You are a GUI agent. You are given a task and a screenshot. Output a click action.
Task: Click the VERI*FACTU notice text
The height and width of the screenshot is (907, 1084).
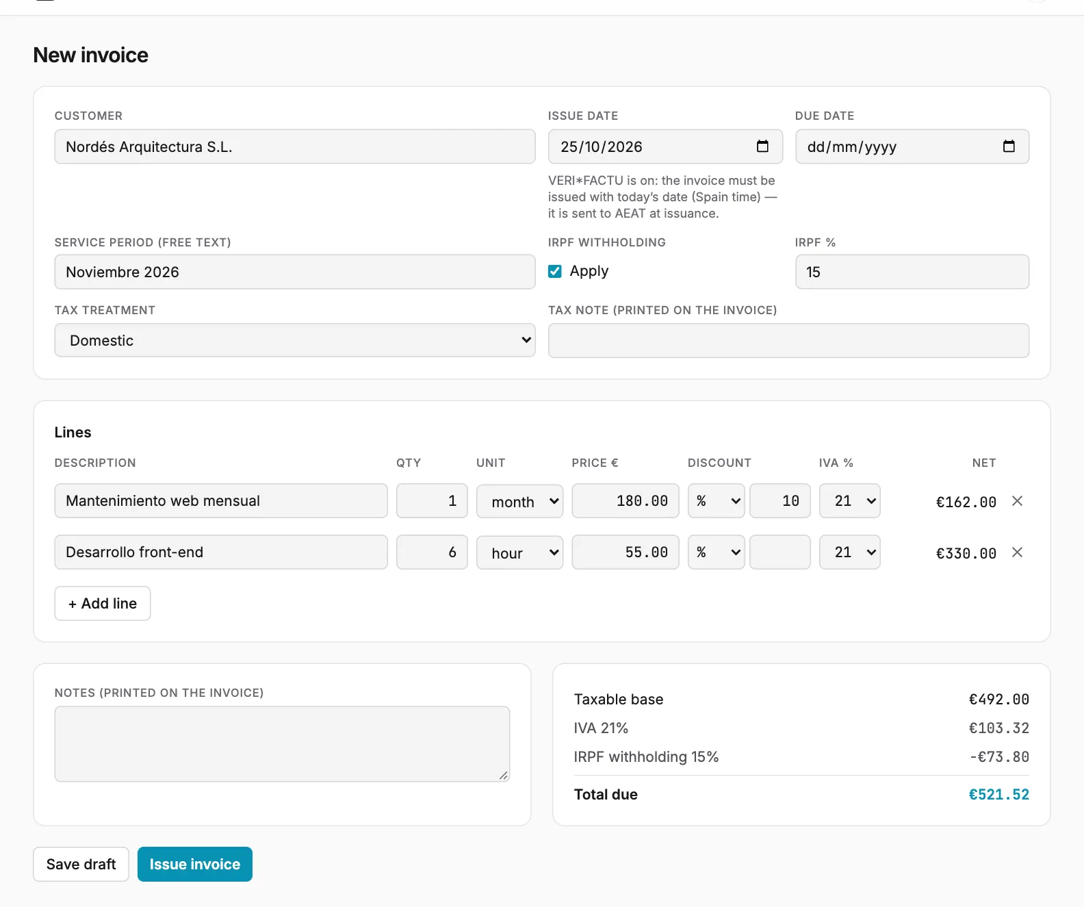click(662, 197)
